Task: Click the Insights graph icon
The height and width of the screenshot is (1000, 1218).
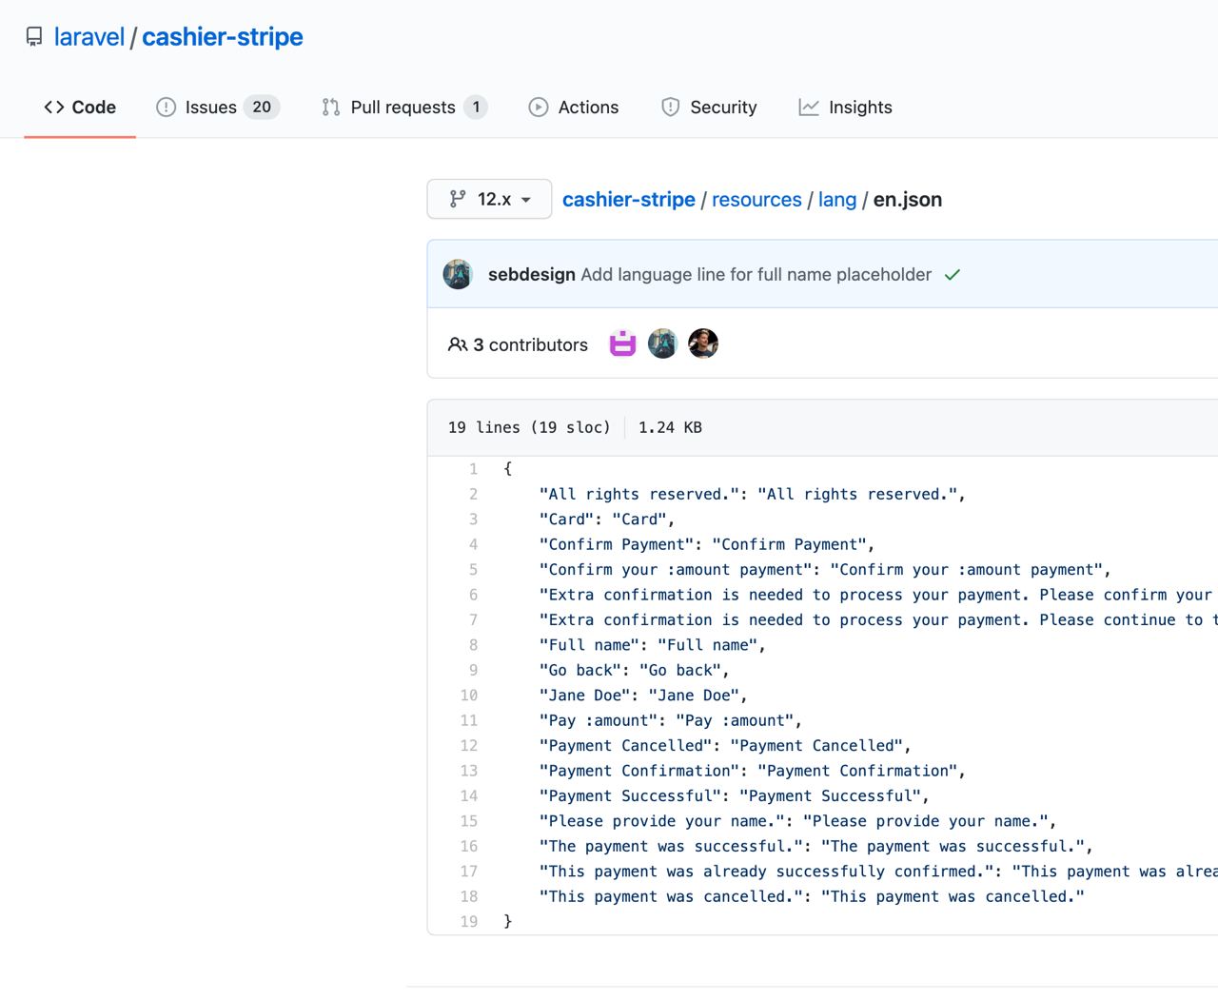Action: click(809, 108)
